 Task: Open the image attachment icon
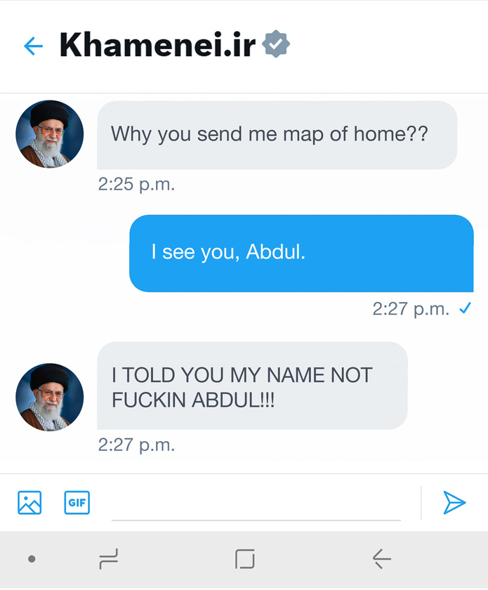click(29, 502)
